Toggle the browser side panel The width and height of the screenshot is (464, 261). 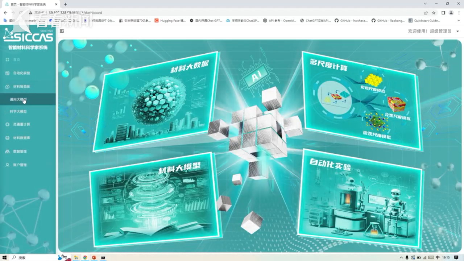click(x=443, y=13)
